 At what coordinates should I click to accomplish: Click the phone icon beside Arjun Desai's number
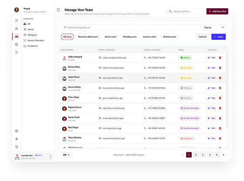145,78
